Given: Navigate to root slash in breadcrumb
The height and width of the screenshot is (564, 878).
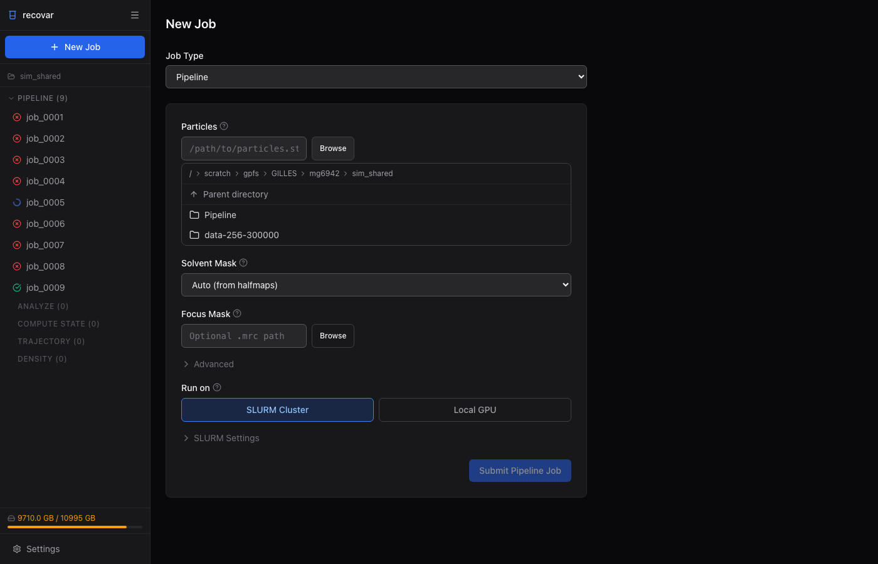Looking at the screenshot, I should [191, 174].
